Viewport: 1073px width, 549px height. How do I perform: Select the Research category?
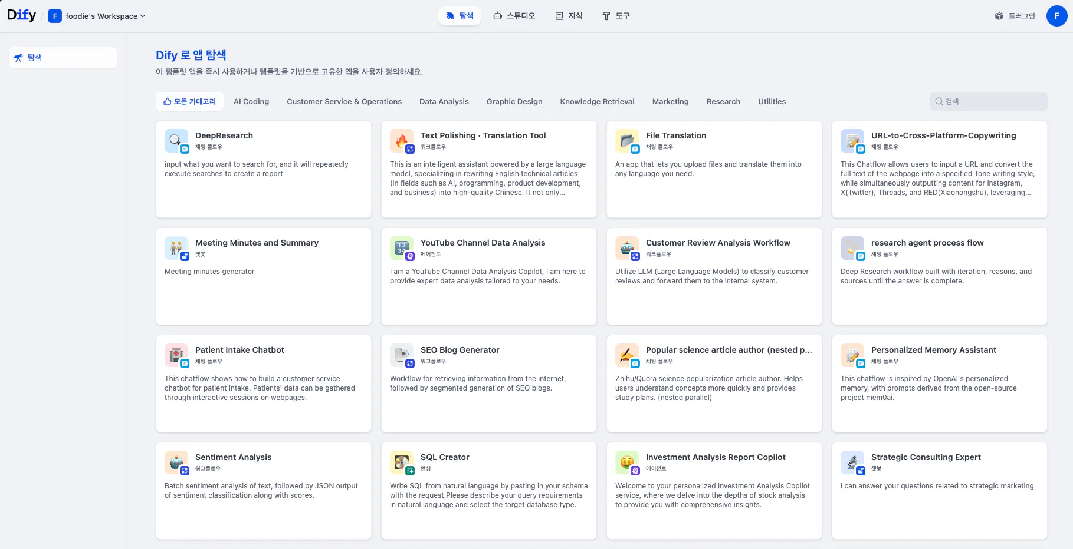723,101
